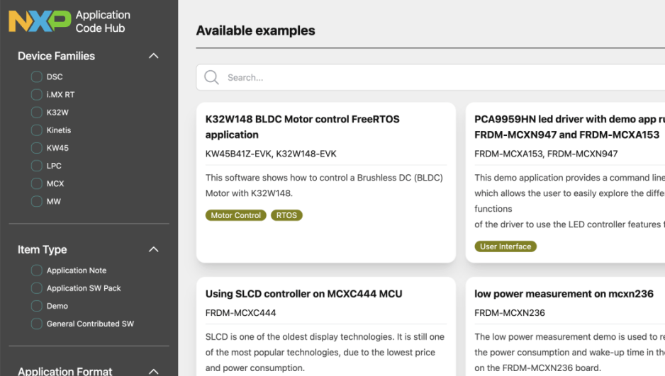Click the Item Type heading
665x376 pixels.
coord(43,249)
